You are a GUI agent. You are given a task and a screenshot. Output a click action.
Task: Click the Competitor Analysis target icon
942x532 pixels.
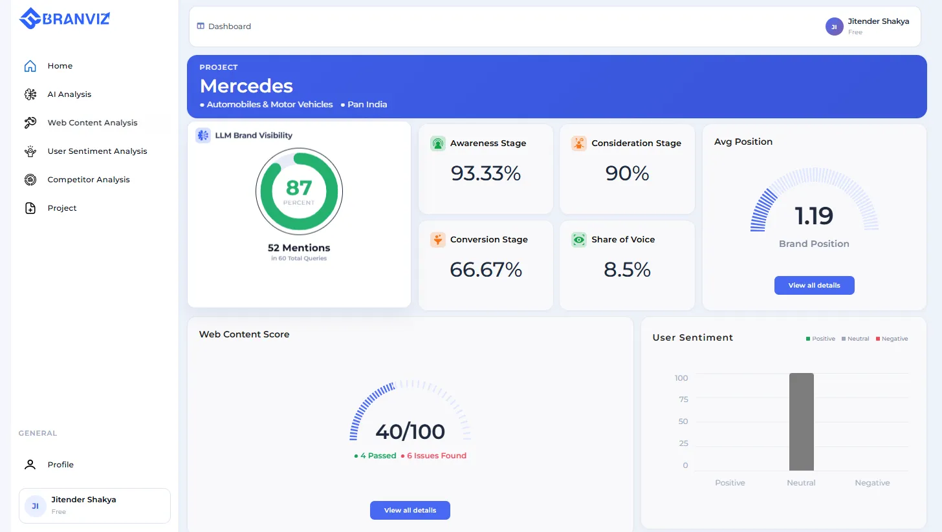[x=30, y=180]
